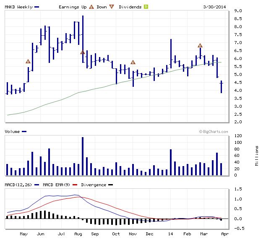Screen dimensions: 266x242
Task: Select the earnings marker on the chart near March
Action: click(200, 45)
